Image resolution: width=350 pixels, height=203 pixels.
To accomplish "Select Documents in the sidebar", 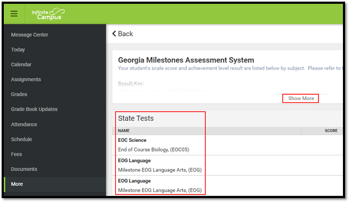I will tap(24, 169).
